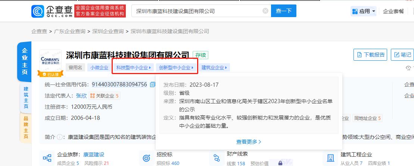Image resolution: width=414 pixels, height=166 pixels.
Task: Open the 企业族群 icon
Action: pos(47,158)
